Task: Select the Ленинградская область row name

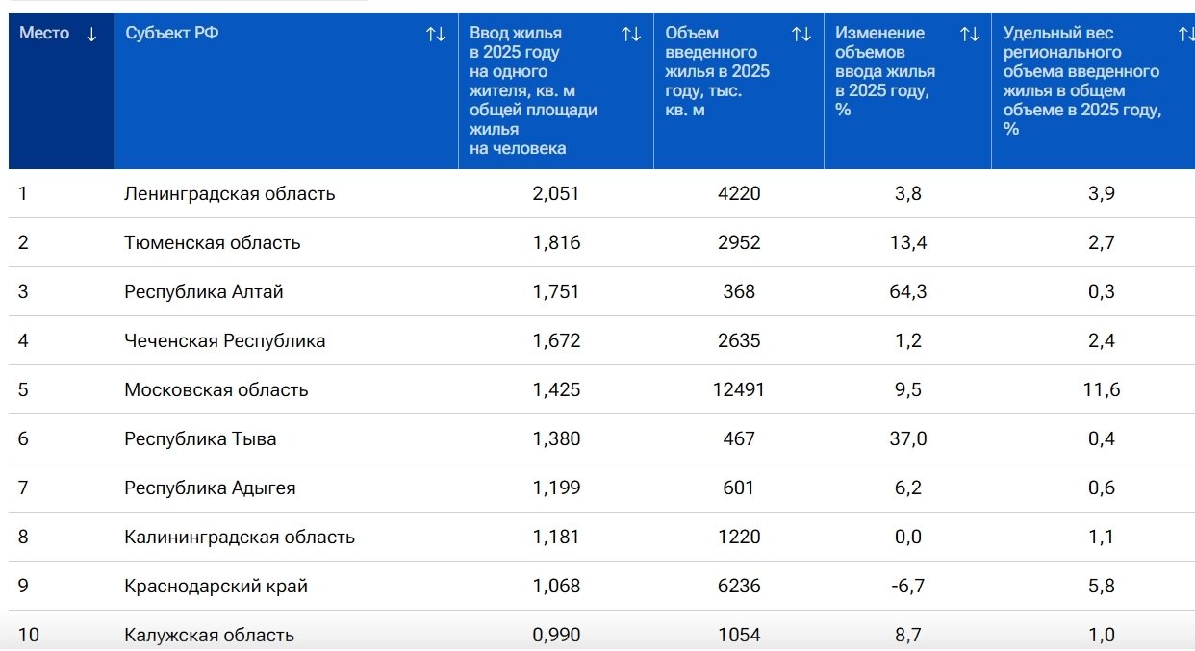Action: click(230, 194)
